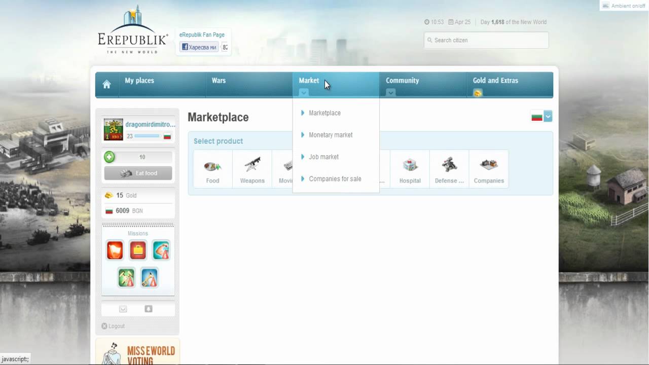Select Companies for sale in the dropdown
The image size is (649, 365).
[335, 178]
